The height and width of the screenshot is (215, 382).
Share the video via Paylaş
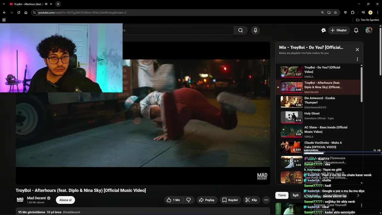point(207,200)
